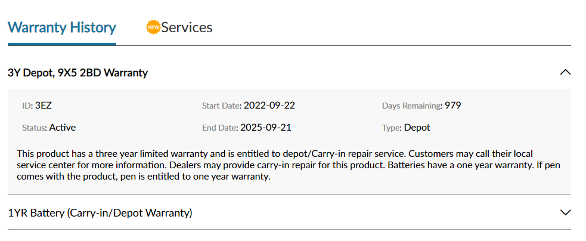
Task: Click the Days Remaining value 979
Action: pos(452,106)
